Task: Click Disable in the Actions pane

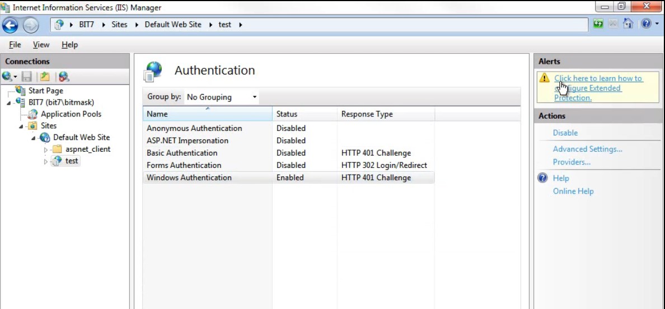Action: 565,133
